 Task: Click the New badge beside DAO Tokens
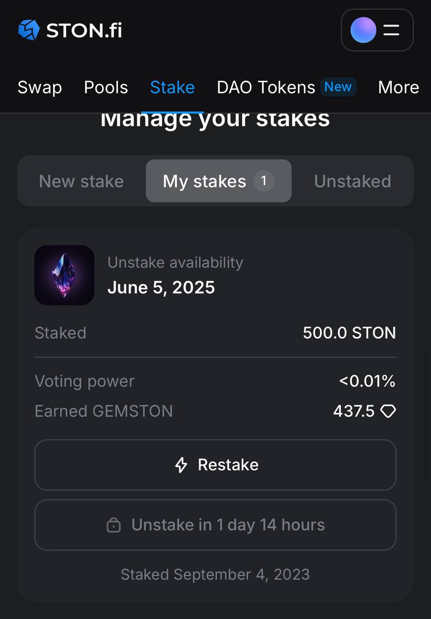(338, 87)
